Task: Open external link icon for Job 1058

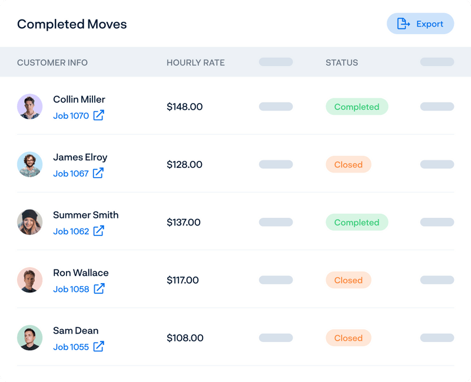Action: [99, 288]
